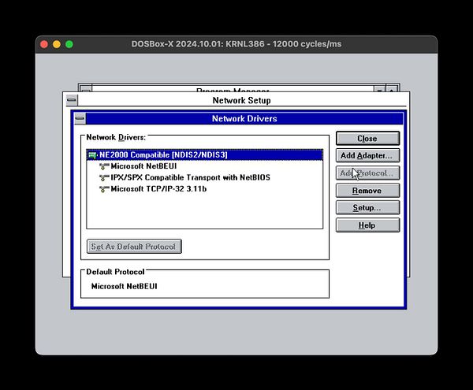The width and height of the screenshot is (473, 390).
Task: Click the protocol icon beside Microsoft NetBEUI
Action: pos(104,166)
